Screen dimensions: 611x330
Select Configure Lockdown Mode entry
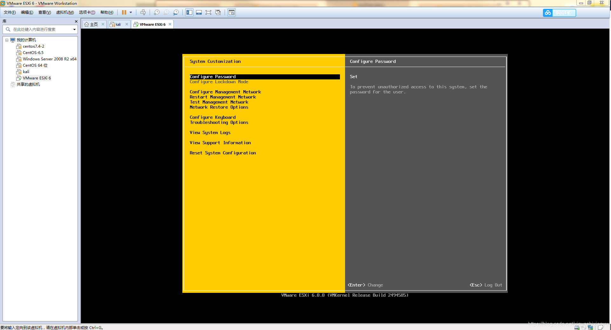tap(219, 82)
